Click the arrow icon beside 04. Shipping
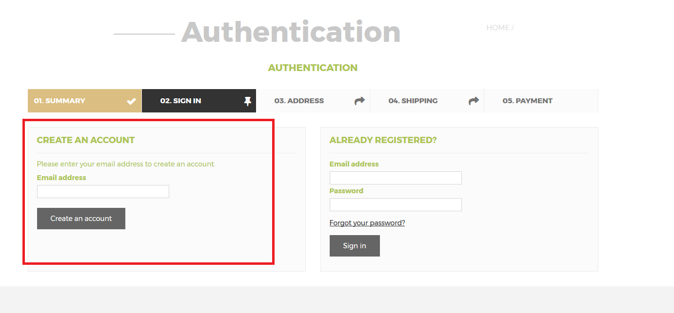674x313 pixels. tap(474, 101)
